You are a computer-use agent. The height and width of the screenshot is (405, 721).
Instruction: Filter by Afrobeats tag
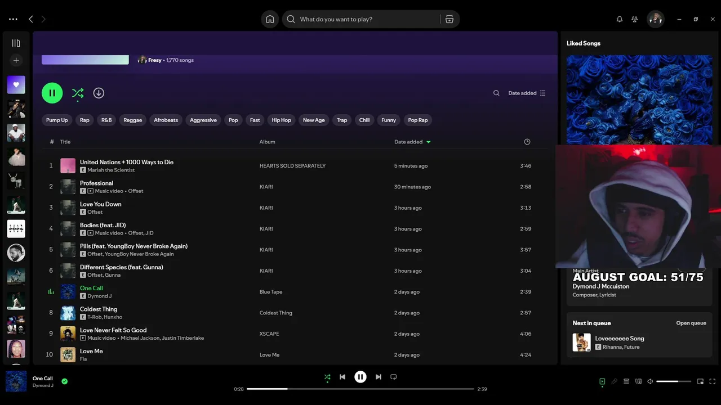point(166,120)
